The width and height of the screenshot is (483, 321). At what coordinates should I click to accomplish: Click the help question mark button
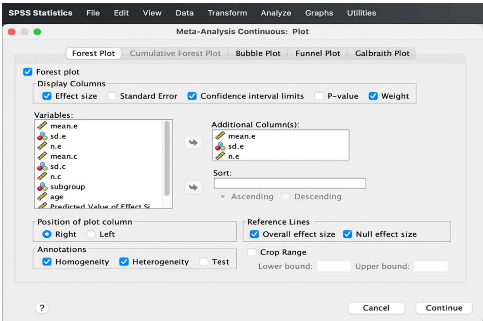pos(42,308)
